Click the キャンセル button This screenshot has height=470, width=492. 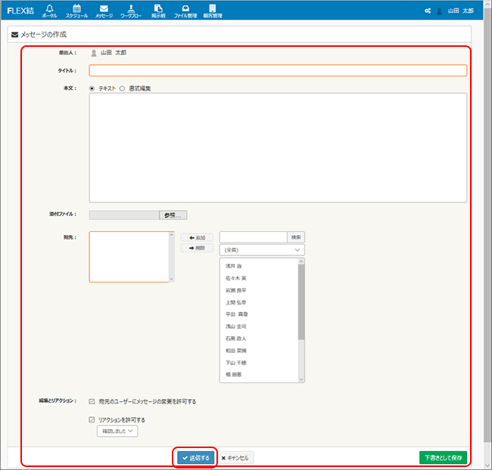point(235,458)
